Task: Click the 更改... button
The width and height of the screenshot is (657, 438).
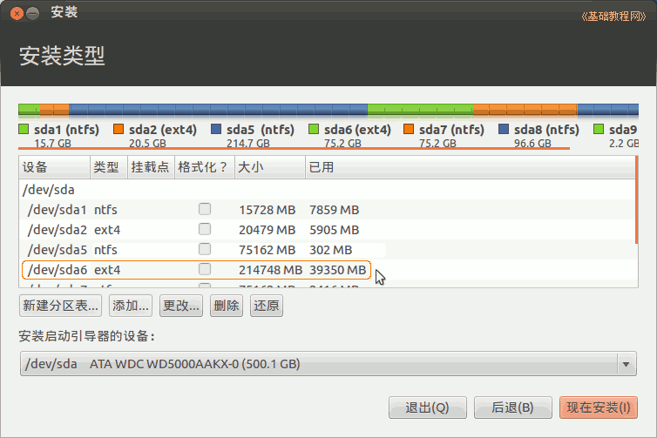Action: [x=181, y=306]
